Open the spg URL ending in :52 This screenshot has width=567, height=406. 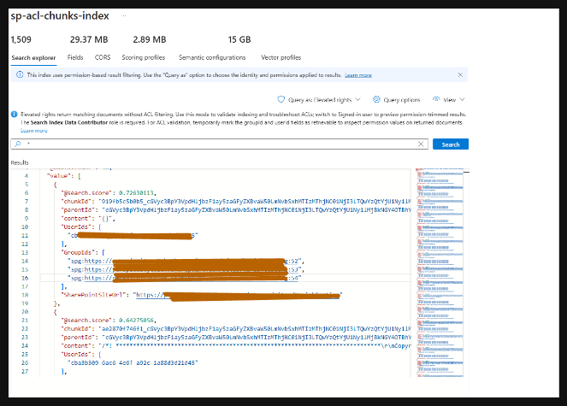pyautogui.click(x=192, y=261)
